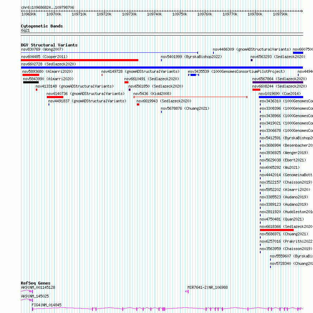Click the blue esv3435539 variant glyph

pos(194,75)
